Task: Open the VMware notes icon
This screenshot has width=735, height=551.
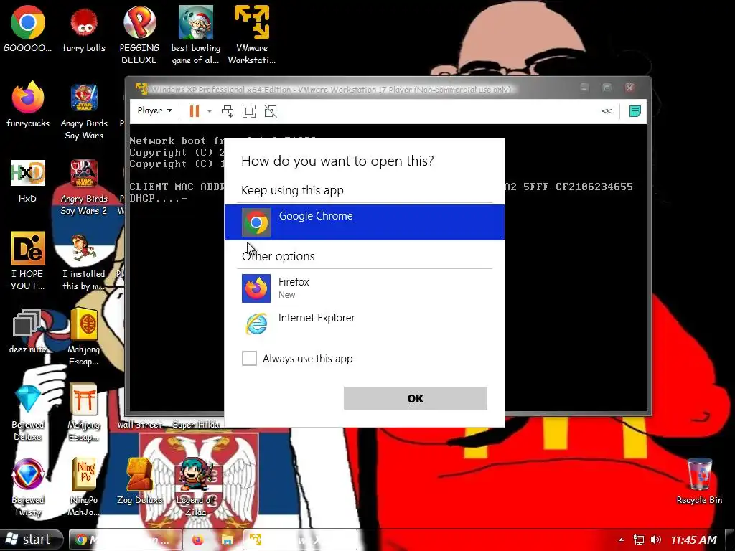Action: 635,111
